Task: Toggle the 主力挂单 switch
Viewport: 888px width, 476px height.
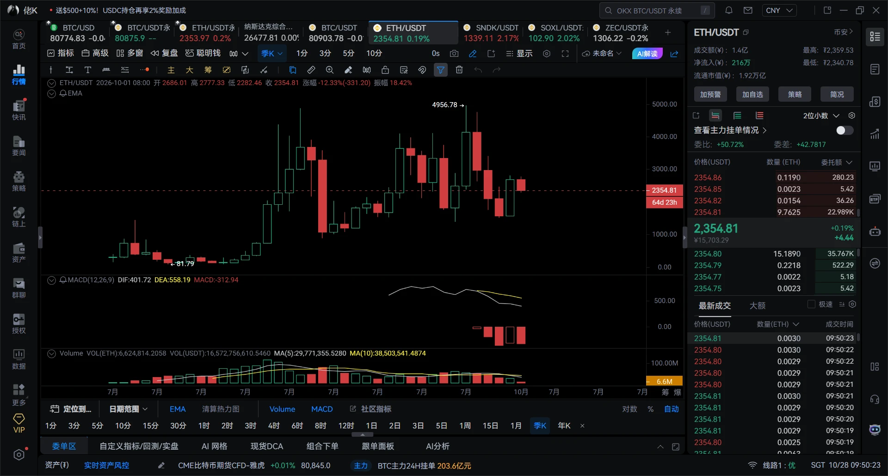Action: (x=845, y=130)
